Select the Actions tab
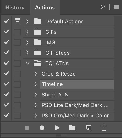Screen dimensions: 122x138 [x=45, y=8]
